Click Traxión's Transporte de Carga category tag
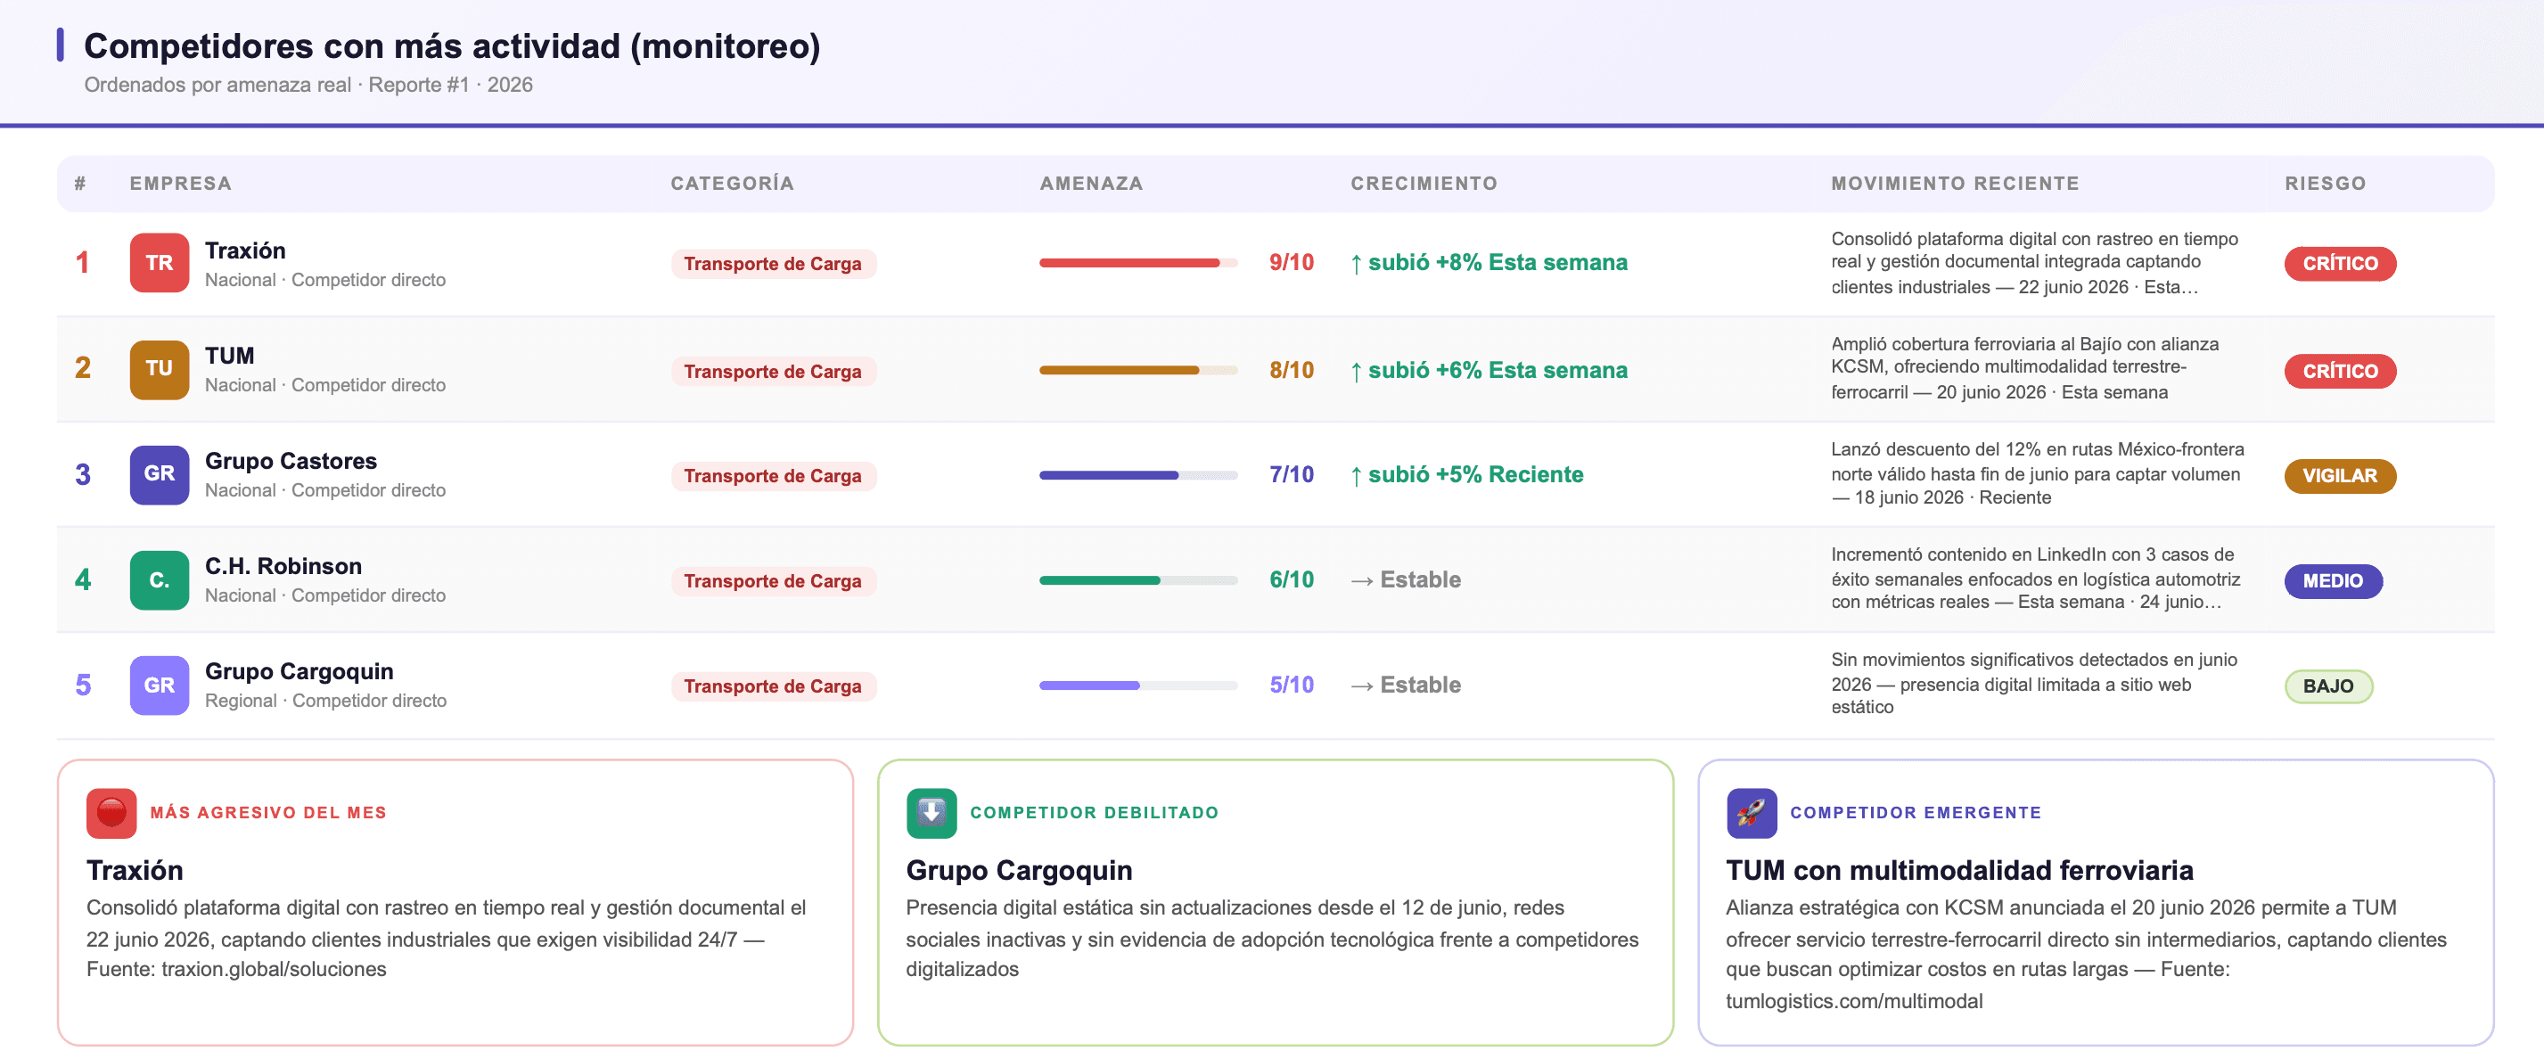2544x1059 pixels. [772, 264]
